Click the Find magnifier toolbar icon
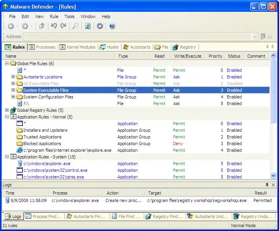Image resolution: width=279 pixels, height=231 pixels. point(75,26)
